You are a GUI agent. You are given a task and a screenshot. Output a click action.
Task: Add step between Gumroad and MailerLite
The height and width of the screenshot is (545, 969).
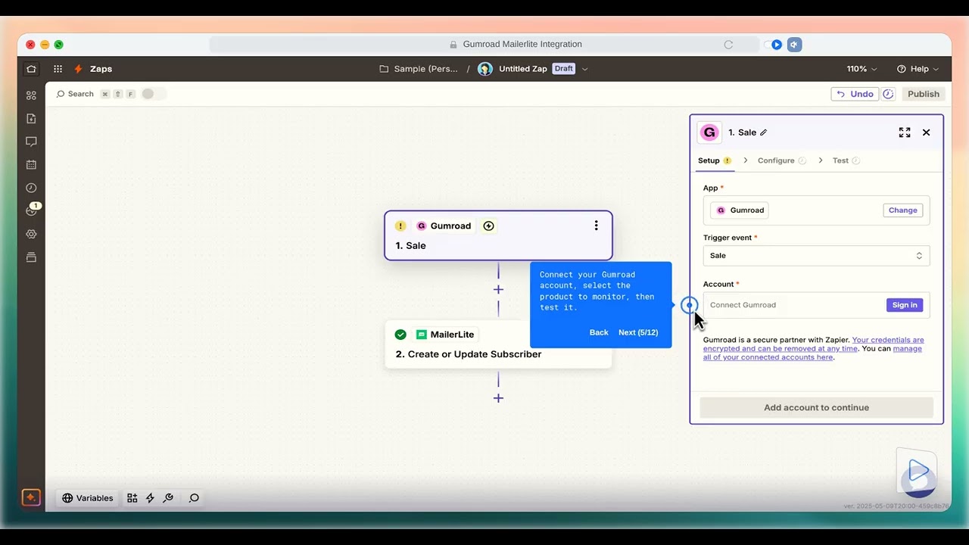pyautogui.click(x=498, y=289)
